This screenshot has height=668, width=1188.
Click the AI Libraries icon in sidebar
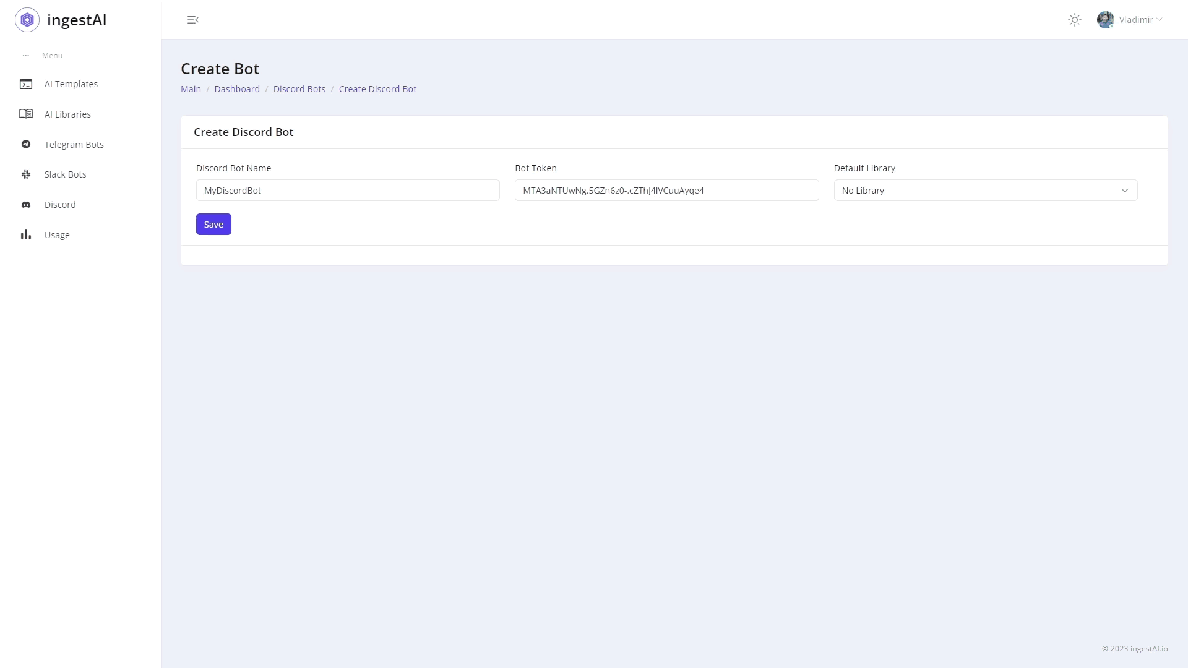coord(26,114)
